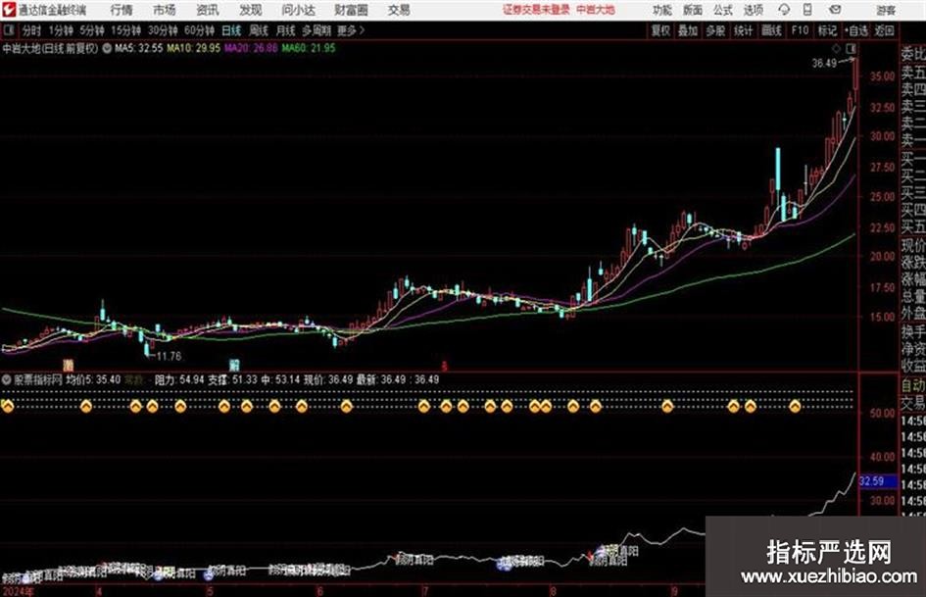Click the gear icon next to 中岩大地 chart title
Image resolution: width=926 pixels, height=597 pixels.
107,48
